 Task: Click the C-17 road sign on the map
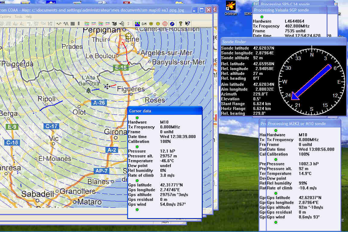[51, 126]
